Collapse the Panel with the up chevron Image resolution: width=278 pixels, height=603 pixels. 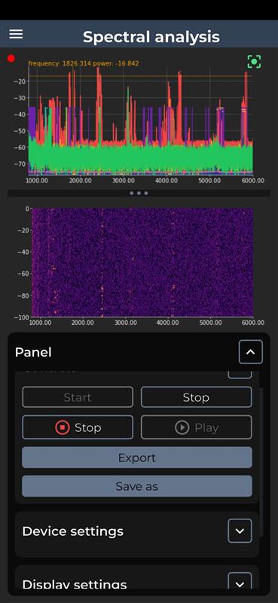click(251, 352)
